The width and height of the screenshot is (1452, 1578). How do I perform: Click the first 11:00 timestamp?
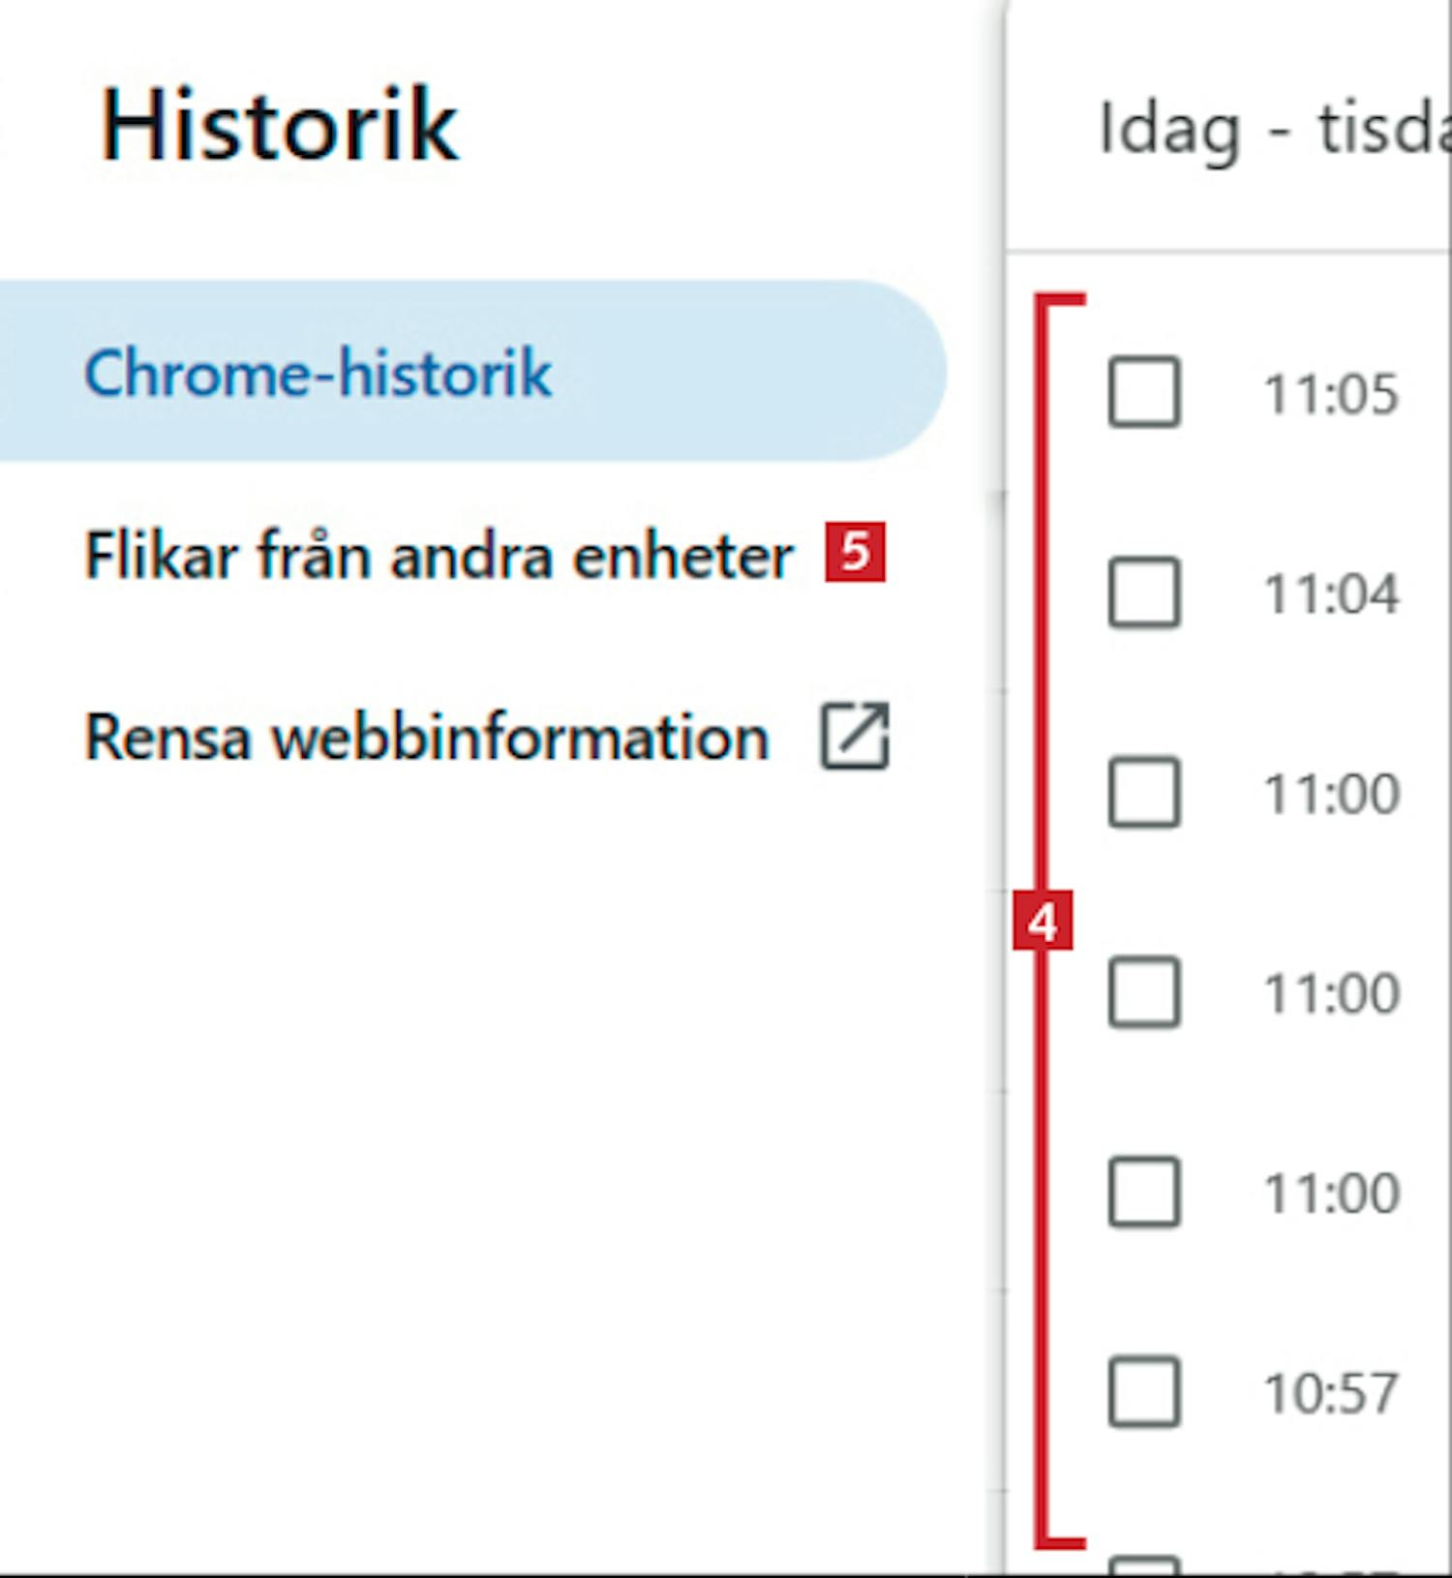coord(1331,794)
